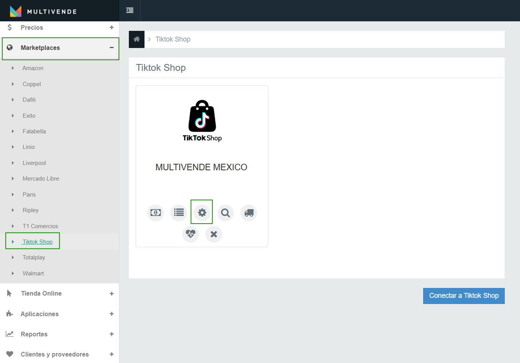
Task: Open settings gear for TikTok Shop connection
Action: coord(202,213)
